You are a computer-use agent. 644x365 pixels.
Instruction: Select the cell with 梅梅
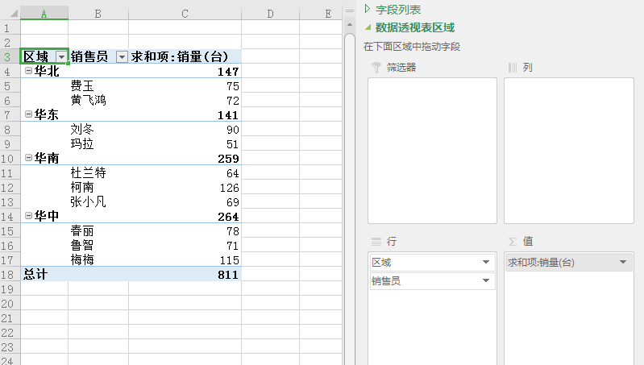[x=98, y=259]
